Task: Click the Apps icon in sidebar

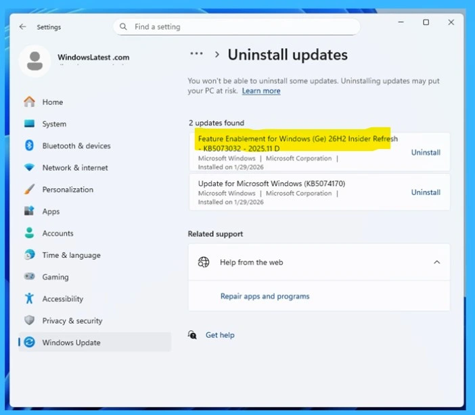Action: [x=29, y=211]
